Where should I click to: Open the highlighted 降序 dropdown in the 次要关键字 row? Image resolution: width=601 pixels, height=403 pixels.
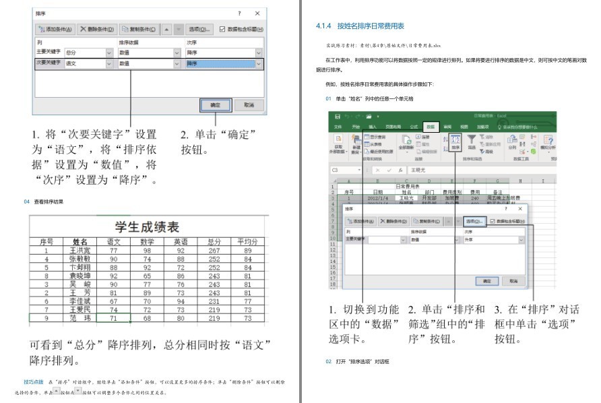pos(259,63)
